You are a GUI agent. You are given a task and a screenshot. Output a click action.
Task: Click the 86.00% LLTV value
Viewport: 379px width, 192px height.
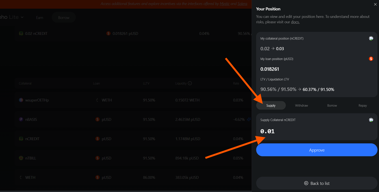149,177
